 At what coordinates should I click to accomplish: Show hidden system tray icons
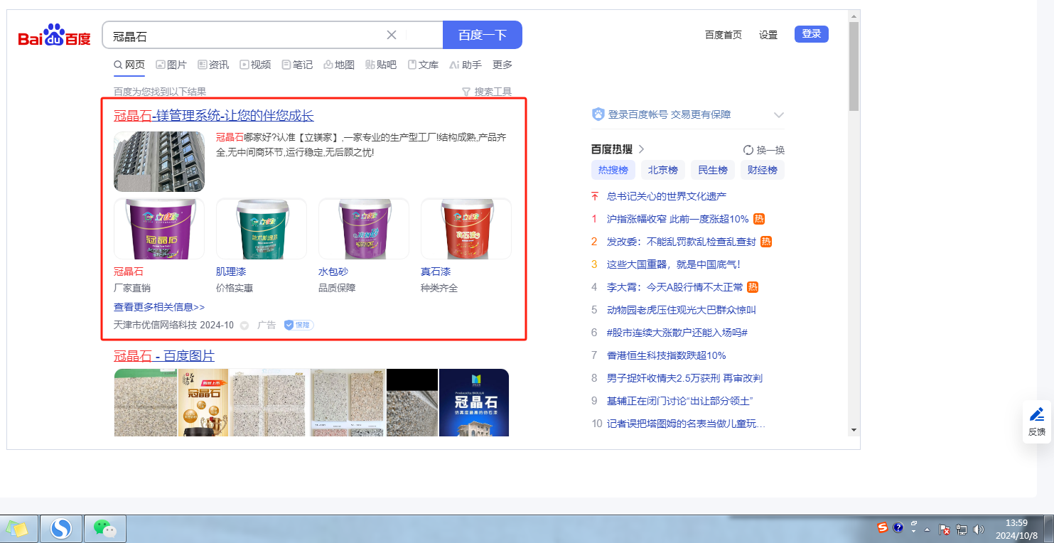click(927, 529)
